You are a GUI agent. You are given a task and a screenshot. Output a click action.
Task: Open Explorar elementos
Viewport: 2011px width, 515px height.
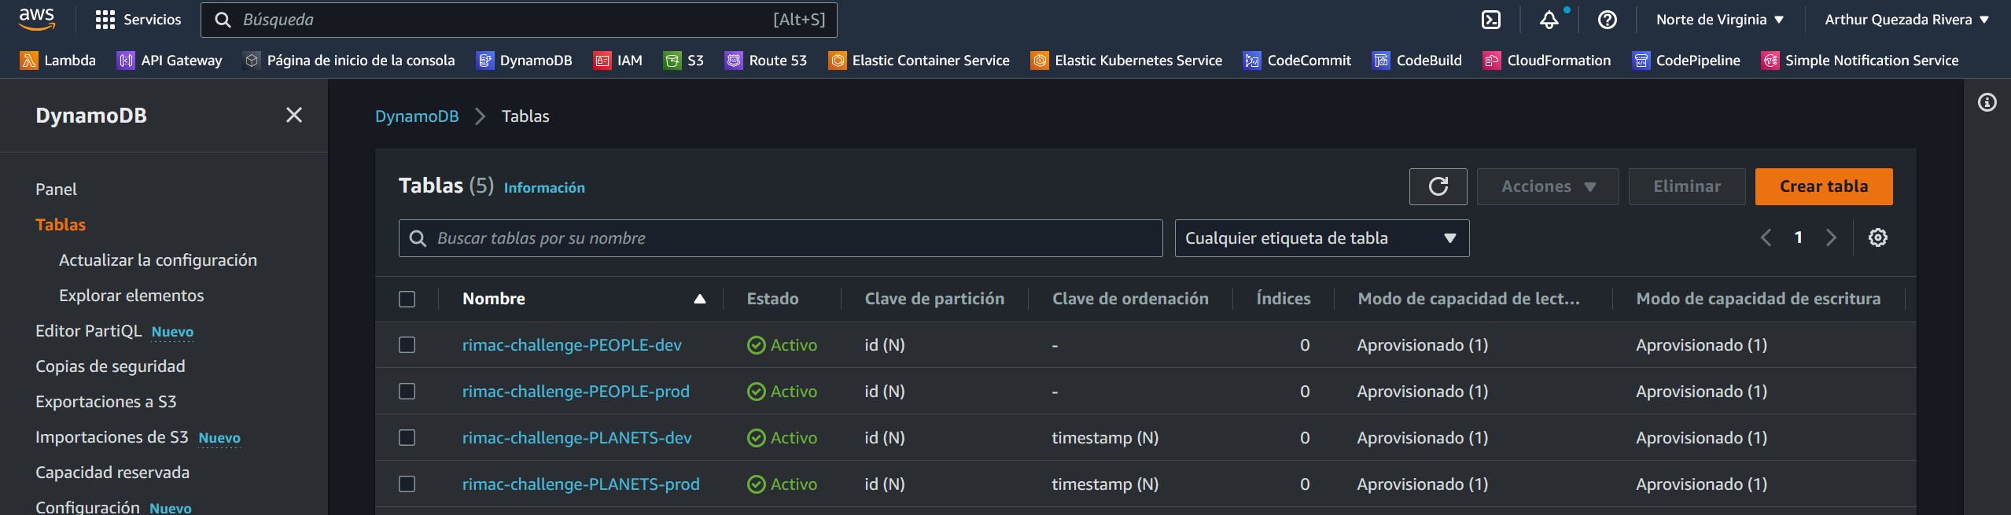[x=131, y=296]
